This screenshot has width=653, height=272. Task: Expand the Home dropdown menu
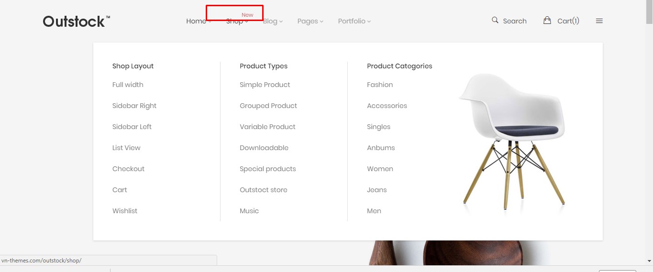click(198, 21)
